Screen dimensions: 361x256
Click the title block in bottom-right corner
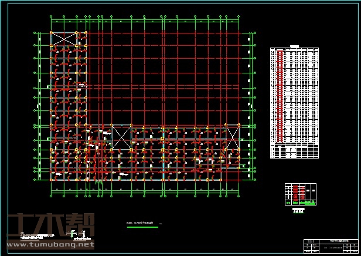(331, 244)
